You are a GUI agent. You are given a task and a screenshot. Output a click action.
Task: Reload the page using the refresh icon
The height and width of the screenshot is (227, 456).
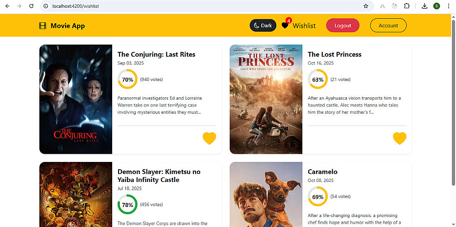pyautogui.click(x=31, y=6)
